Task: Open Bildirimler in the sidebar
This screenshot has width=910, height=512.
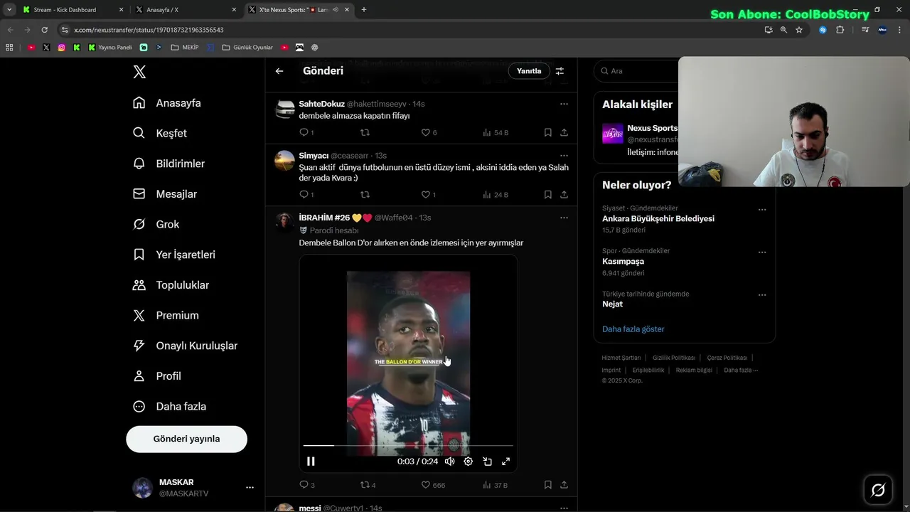Action: pos(169,164)
